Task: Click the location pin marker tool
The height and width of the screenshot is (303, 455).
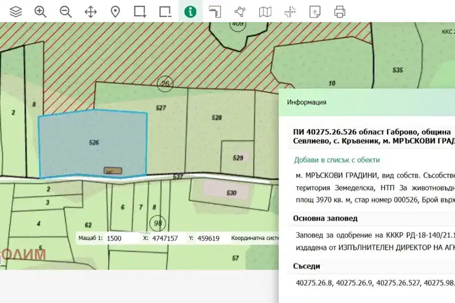Action: tap(115, 12)
